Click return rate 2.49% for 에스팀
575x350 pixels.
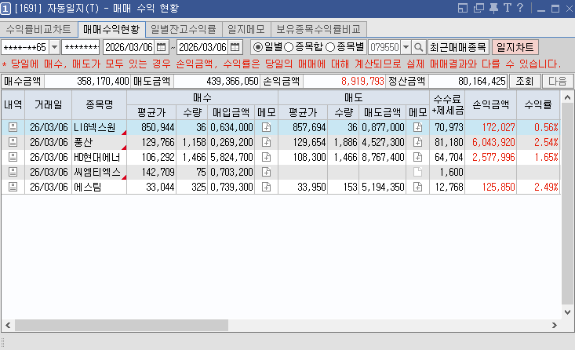(546, 187)
